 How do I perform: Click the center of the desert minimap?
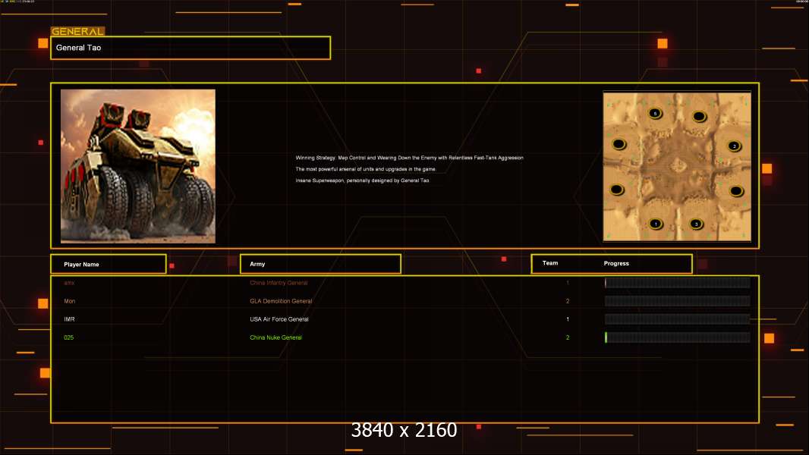(x=677, y=166)
